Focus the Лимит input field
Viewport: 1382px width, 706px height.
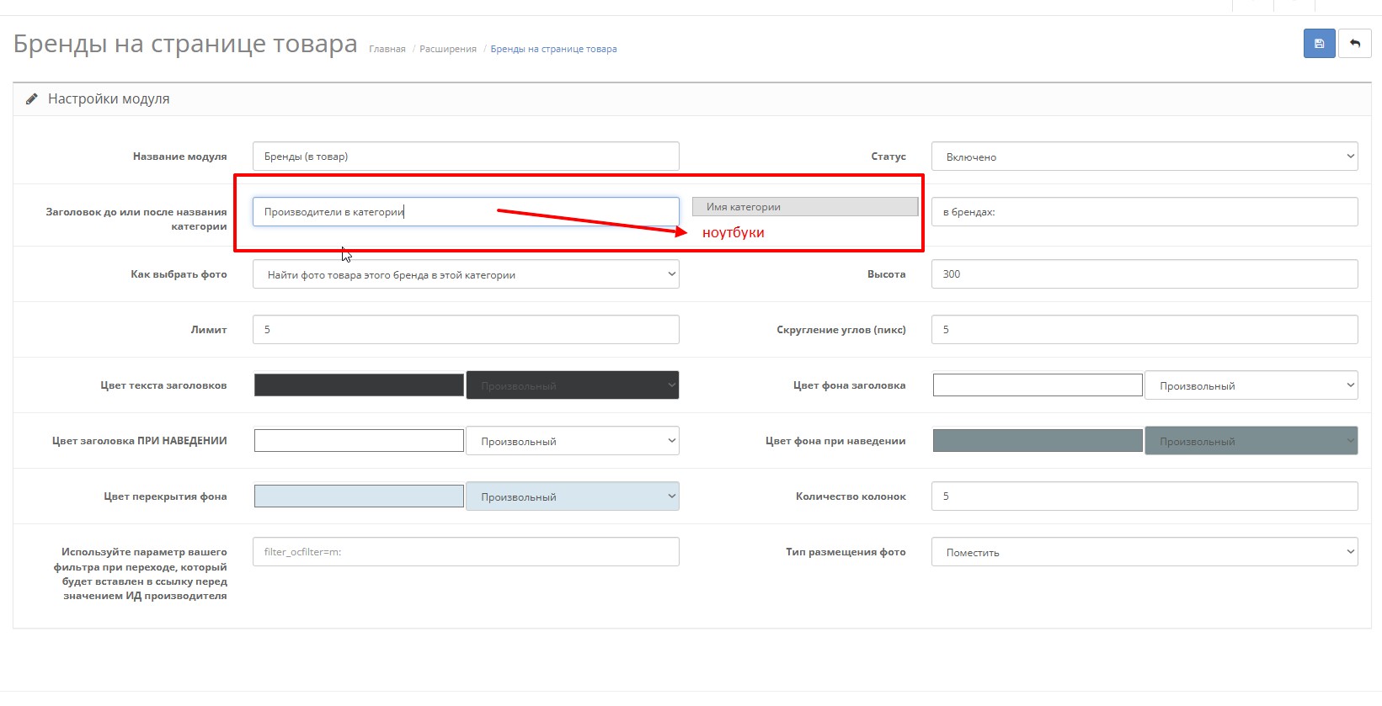point(465,330)
